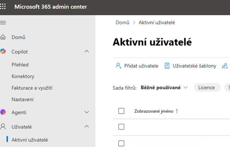Apply the Licence filter pill
Image resolution: width=230 pixels, height=147 pixels.
(x=207, y=87)
